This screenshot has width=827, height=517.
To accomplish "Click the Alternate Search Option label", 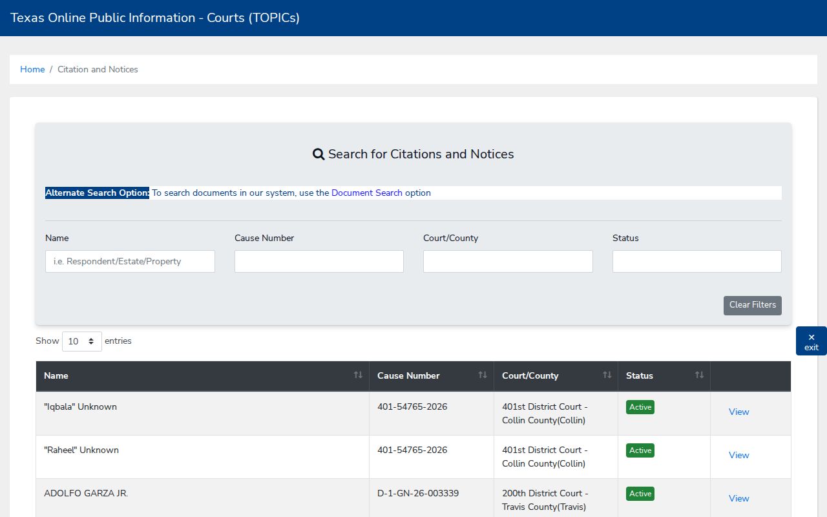I will 97,193.
